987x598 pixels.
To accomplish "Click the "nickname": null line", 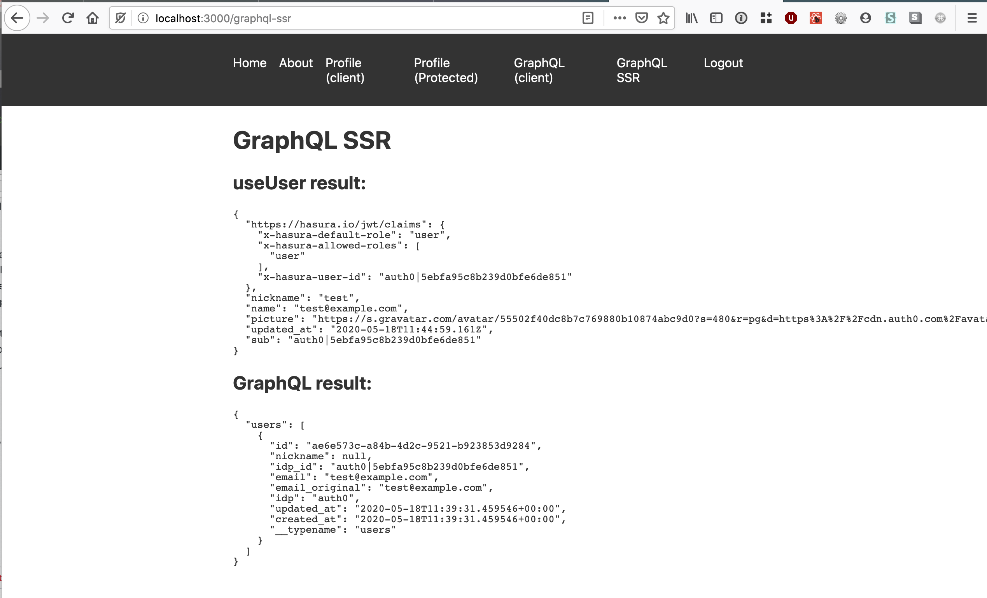I will click(x=321, y=456).
